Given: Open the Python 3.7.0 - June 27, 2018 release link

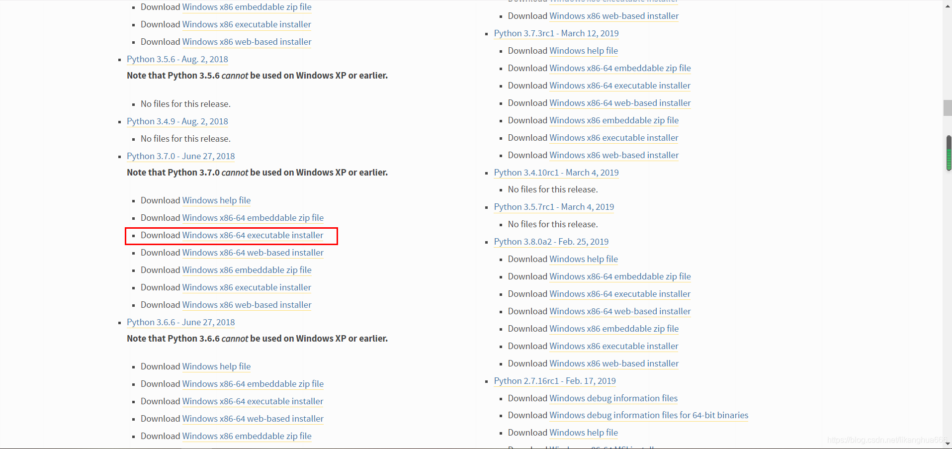Looking at the screenshot, I should point(180,156).
